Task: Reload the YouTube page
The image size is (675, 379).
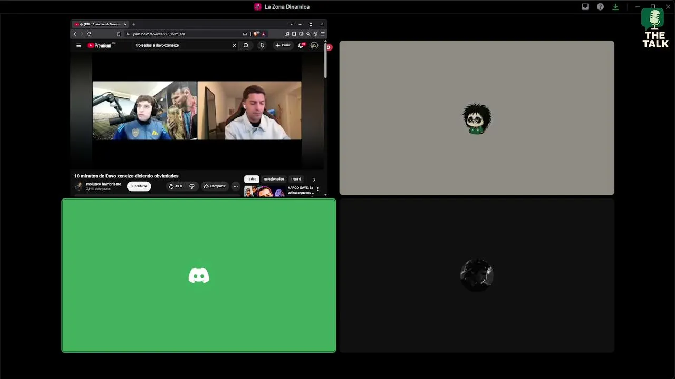Action: click(89, 34)
